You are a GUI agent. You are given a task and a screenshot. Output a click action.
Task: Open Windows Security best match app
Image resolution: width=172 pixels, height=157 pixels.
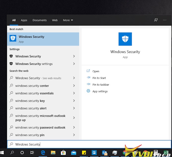coord(43,39)
